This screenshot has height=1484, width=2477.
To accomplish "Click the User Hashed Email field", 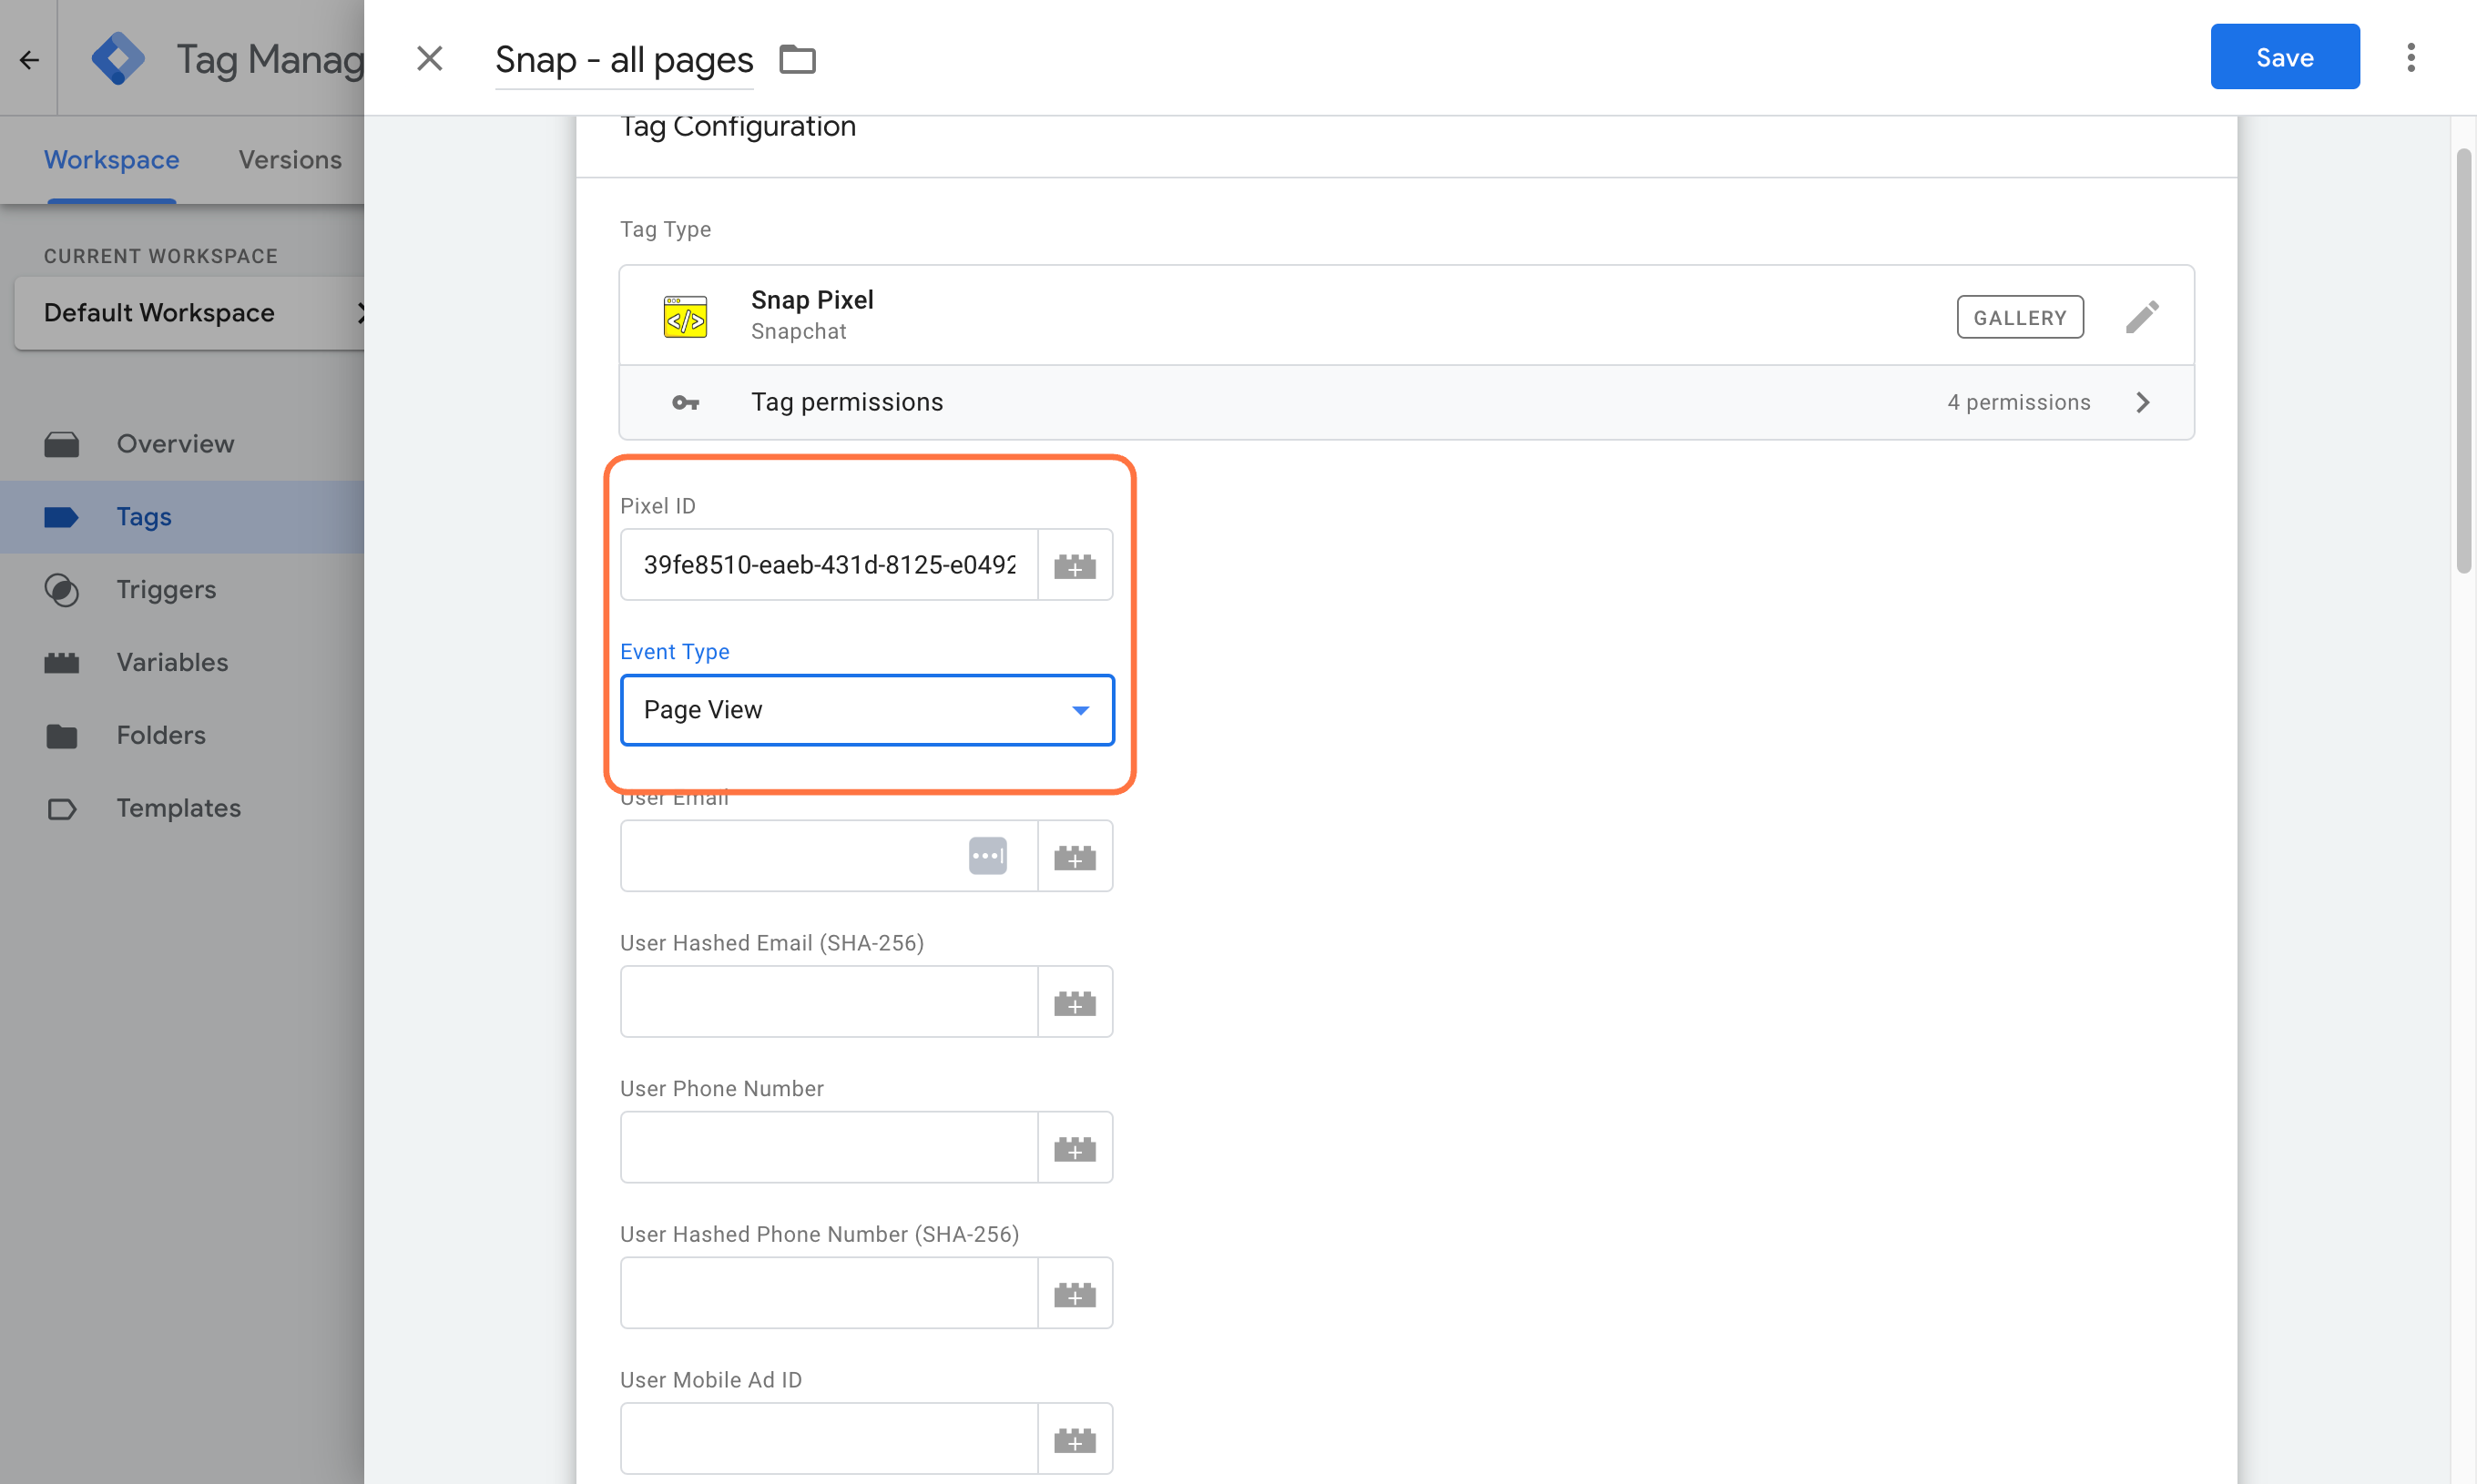I will [x=829, y=1001].
